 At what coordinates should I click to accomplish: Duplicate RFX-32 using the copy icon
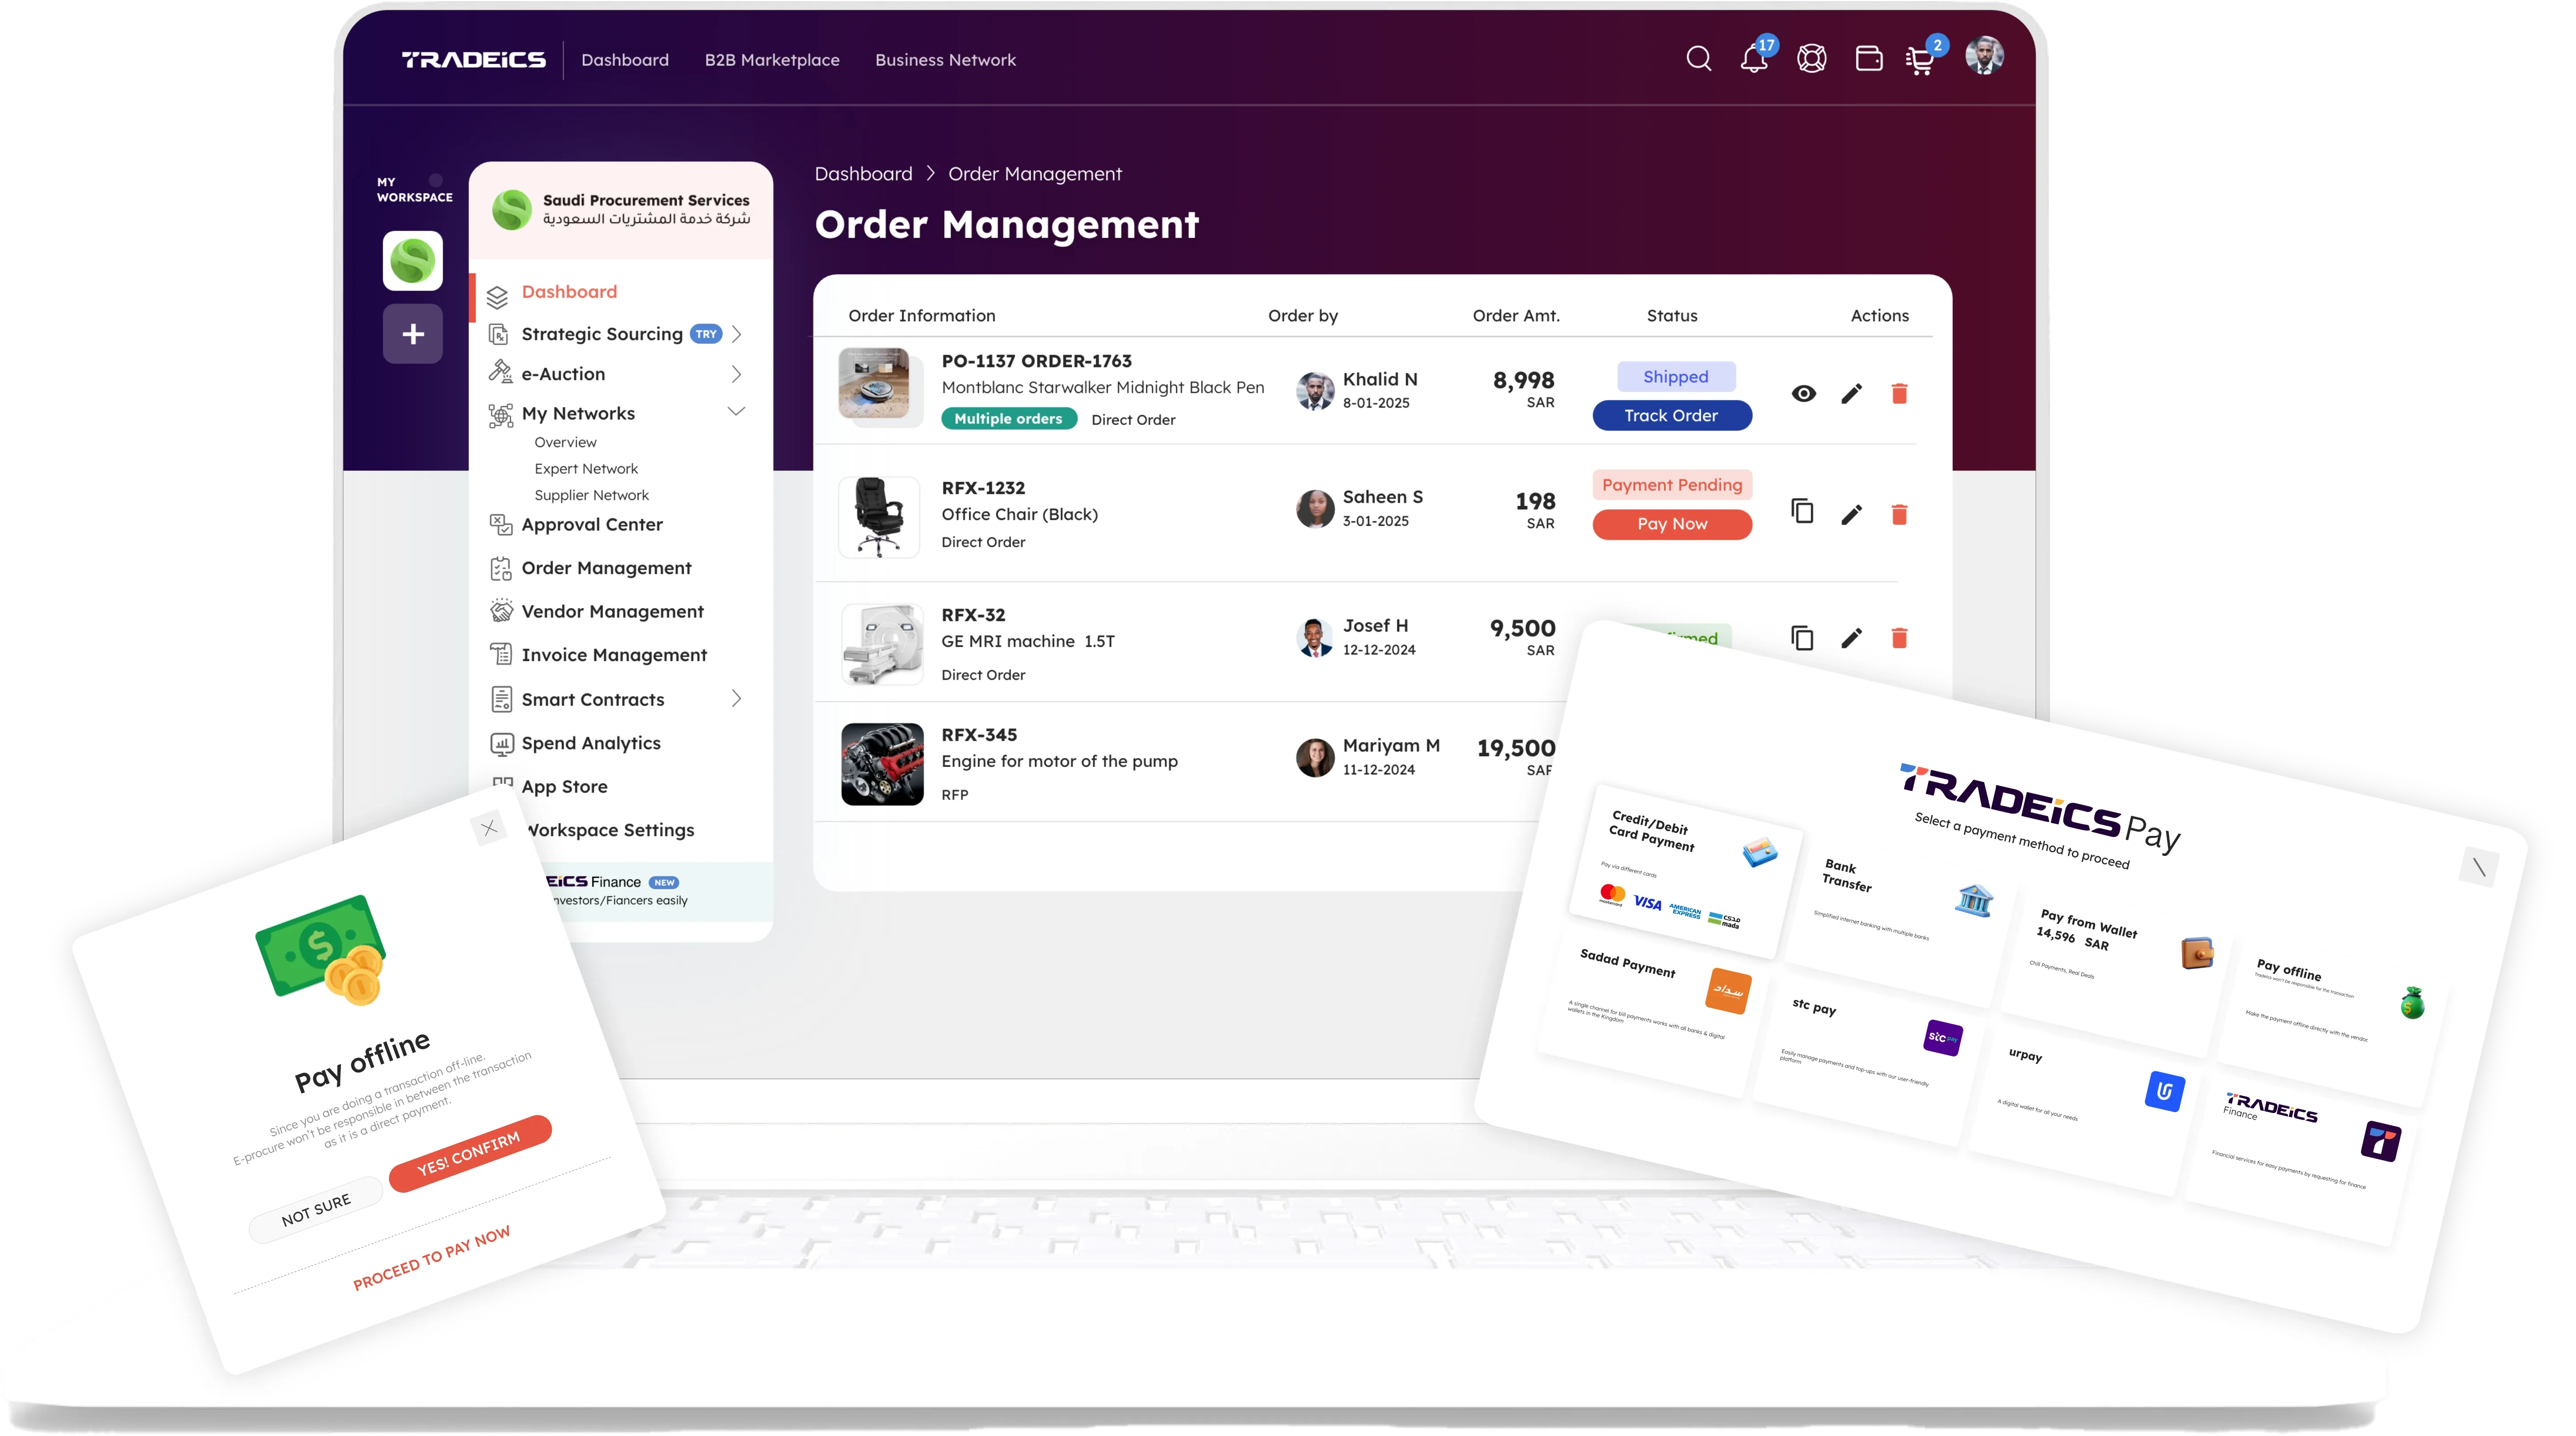coord(1803,637)
